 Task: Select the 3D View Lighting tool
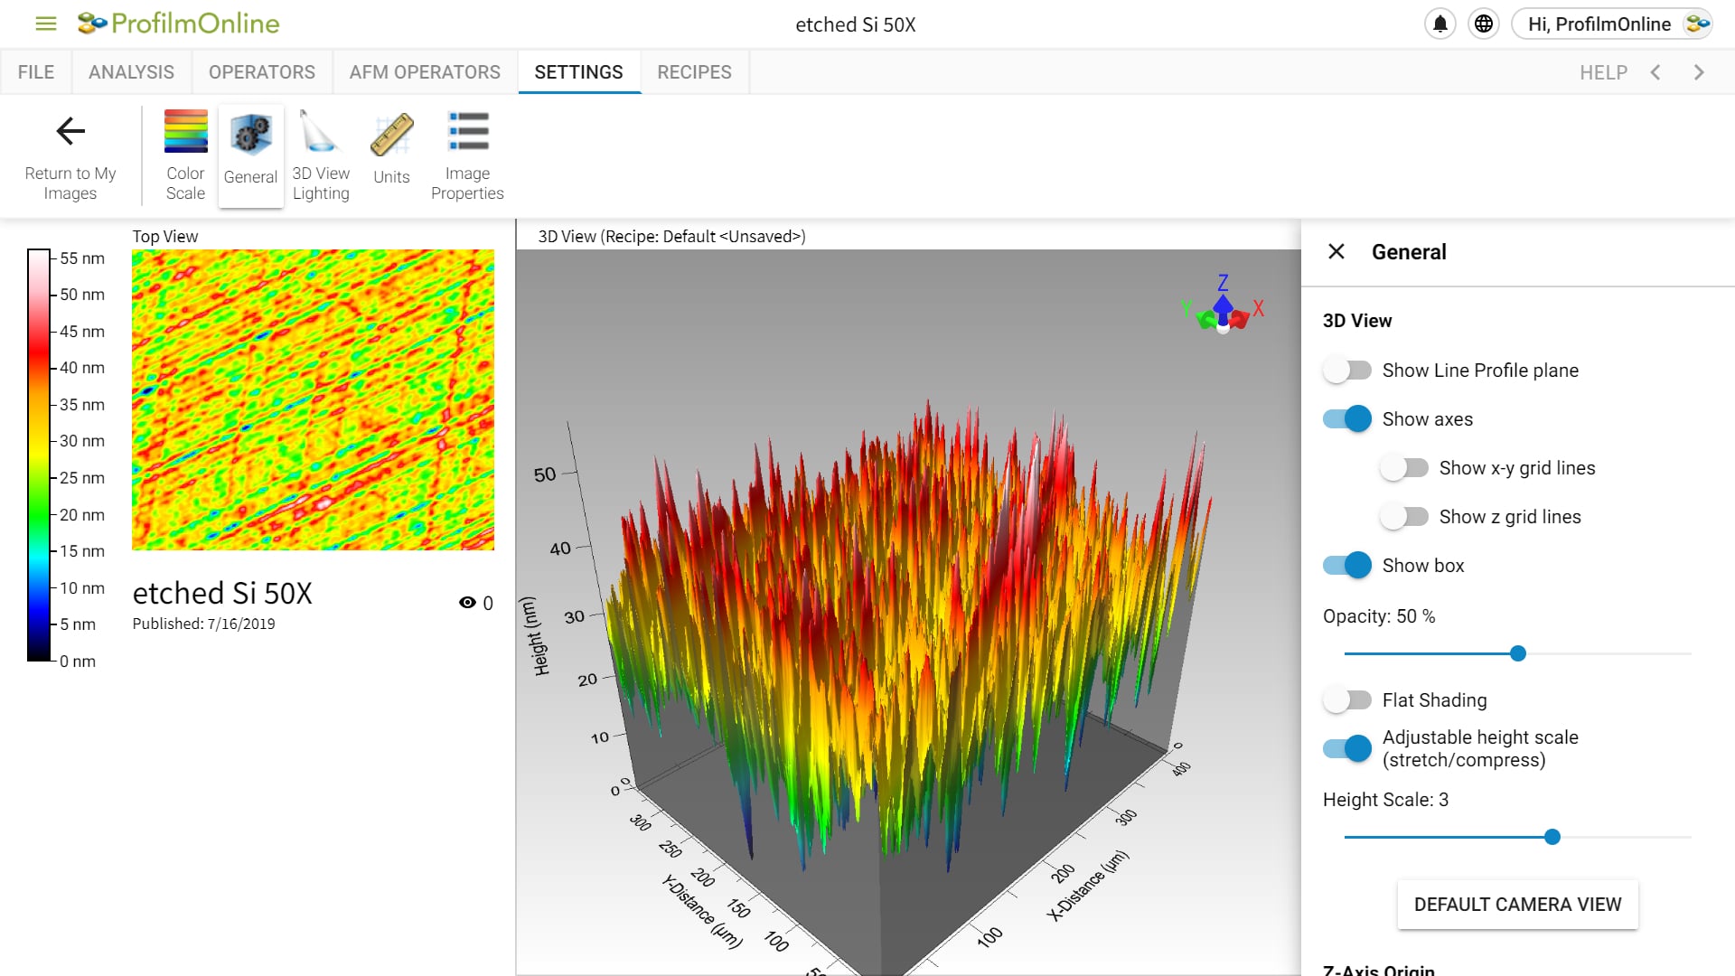tap(321, 155)
